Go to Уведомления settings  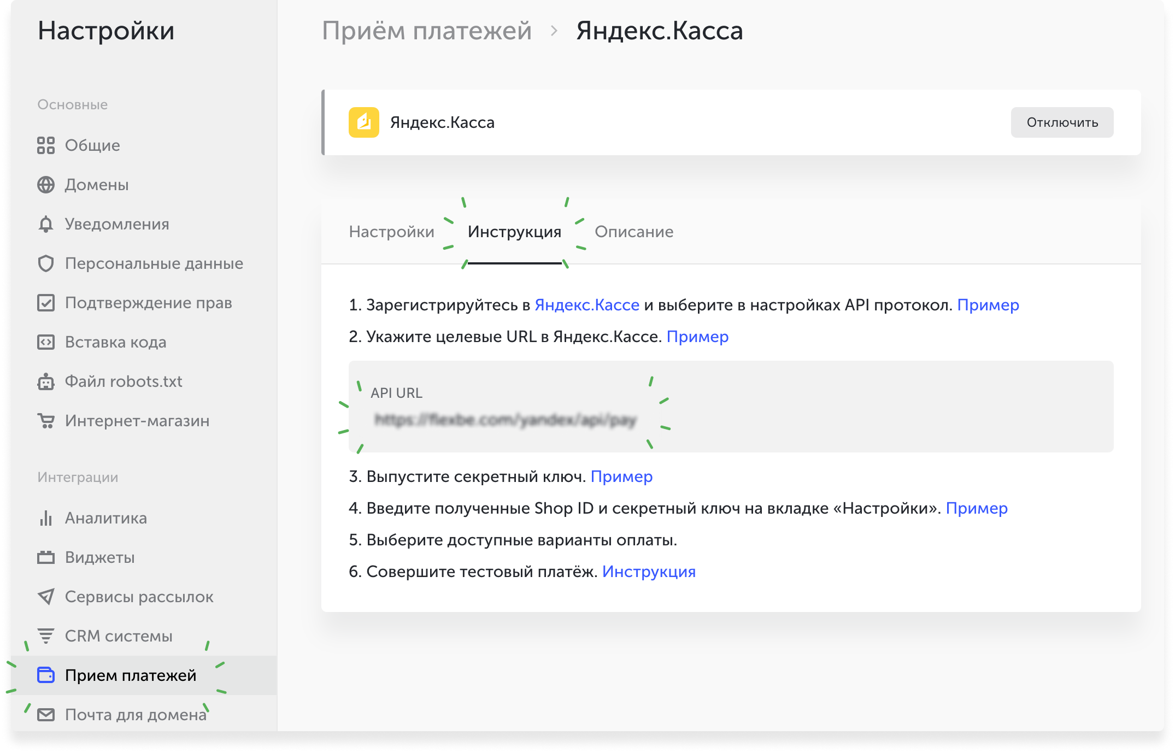144,224
